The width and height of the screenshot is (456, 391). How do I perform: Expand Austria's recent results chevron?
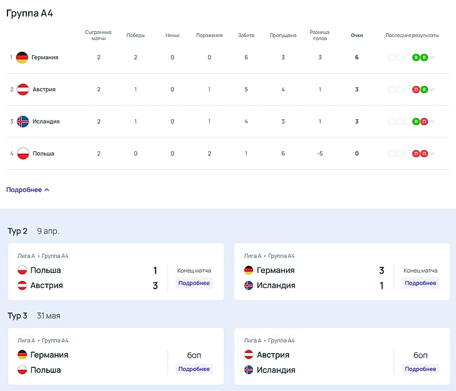tap(432, 89)
